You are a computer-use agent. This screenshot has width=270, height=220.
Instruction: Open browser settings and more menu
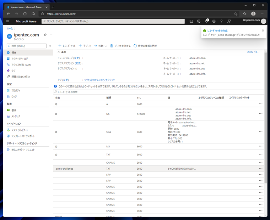tap(262, 14)
